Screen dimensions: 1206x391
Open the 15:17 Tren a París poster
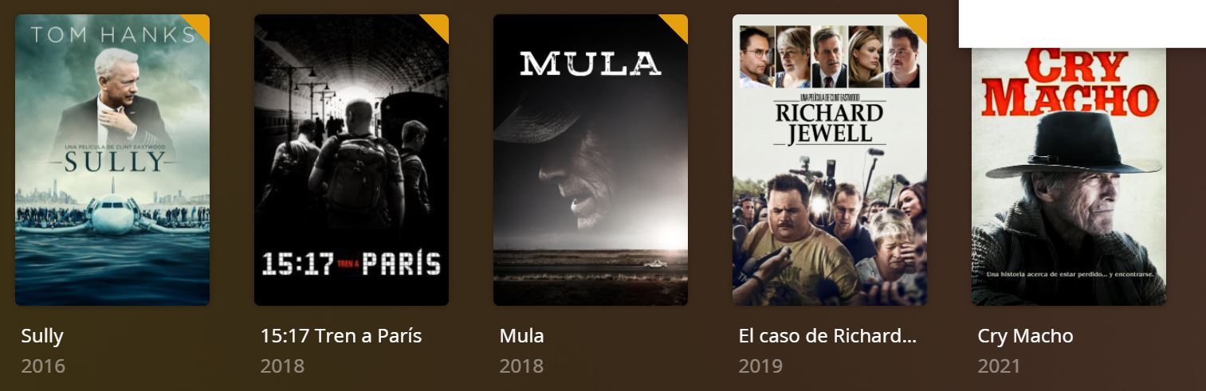tap(352, 159)
